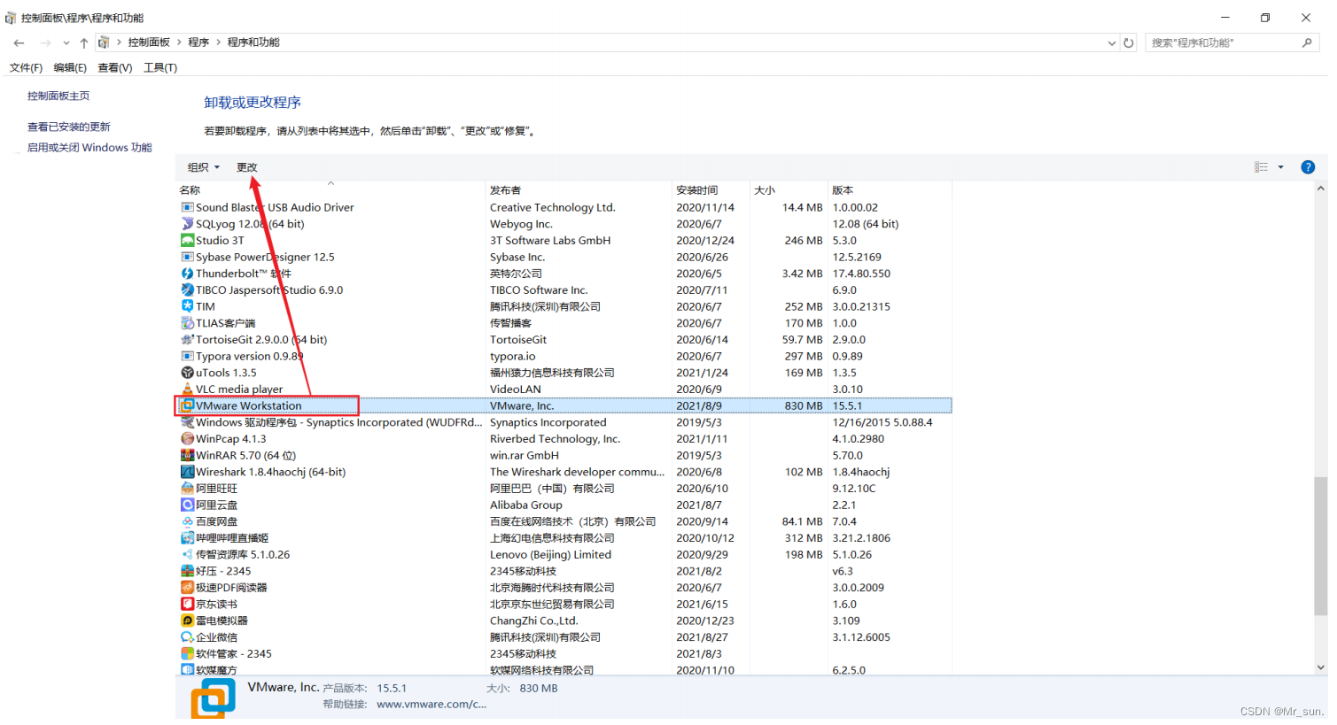1337x725 pixels.
Task: Click the 企业微信 icon
Action: tap(187, 636)
